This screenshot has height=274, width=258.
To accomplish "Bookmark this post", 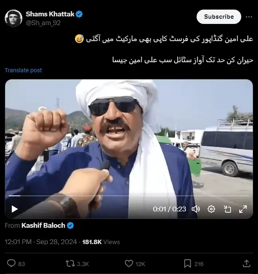I will tap(187, 264).
